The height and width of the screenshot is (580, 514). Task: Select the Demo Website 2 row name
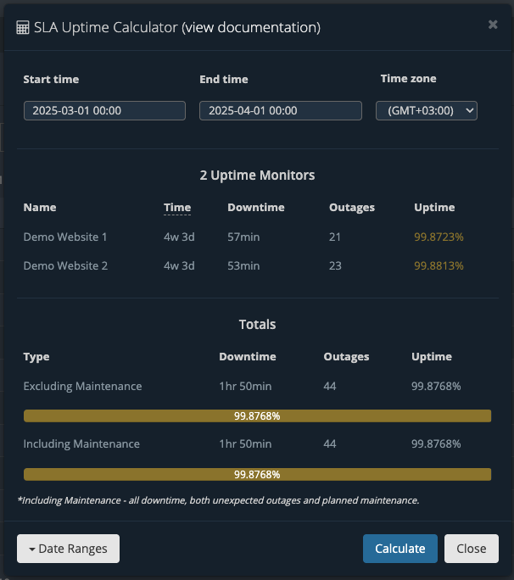65,265
